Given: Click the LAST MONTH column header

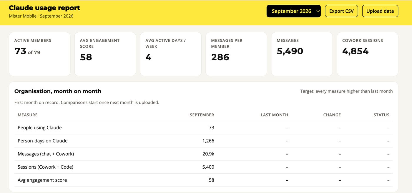Looking at the screenshot, I should [274, 115].
